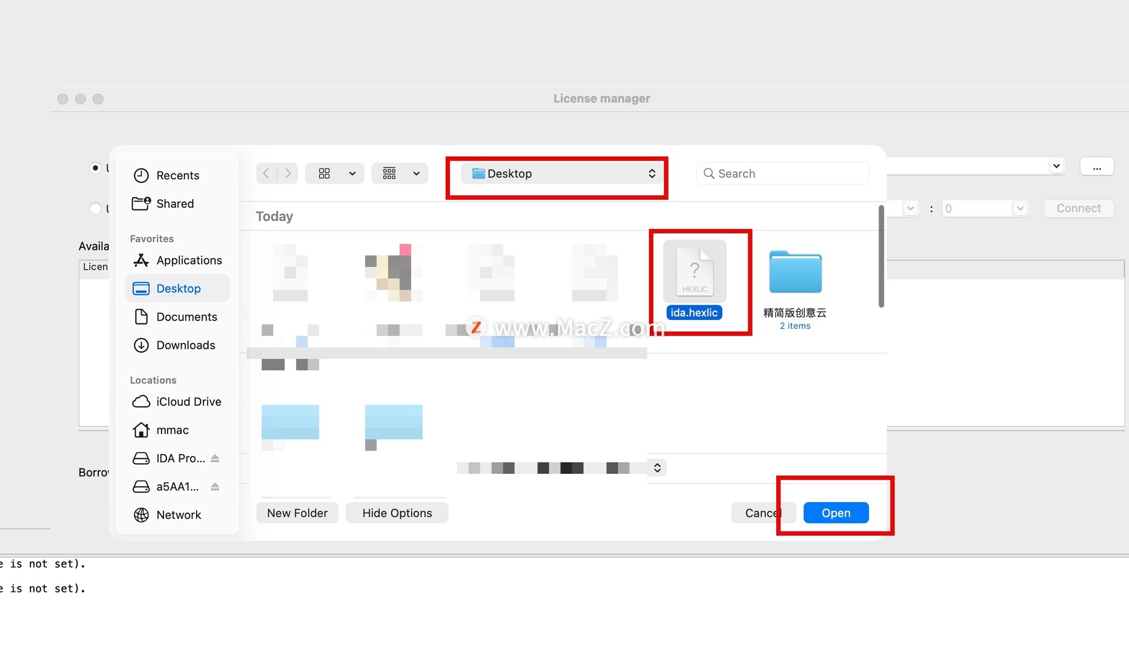
Task: Open the 精简版创意云 folder
Action: click(795, 273)
